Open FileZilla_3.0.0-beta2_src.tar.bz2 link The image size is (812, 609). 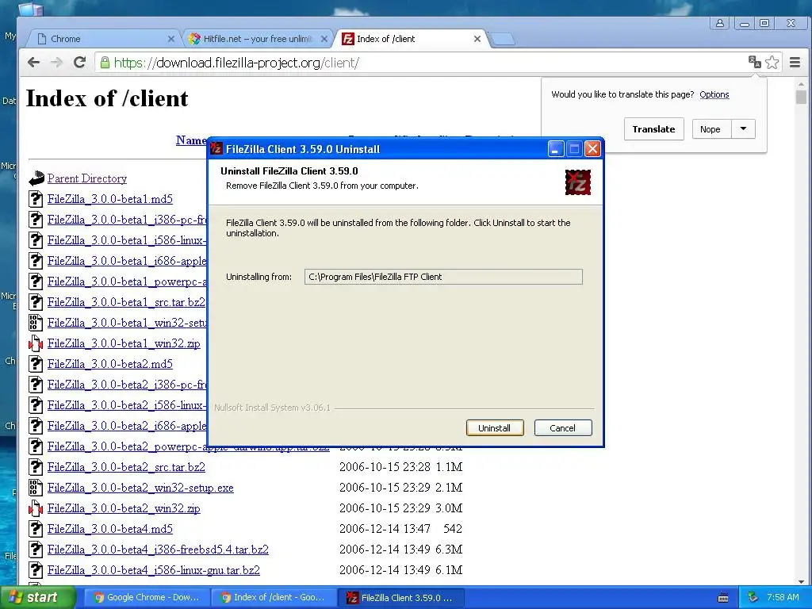126,466
